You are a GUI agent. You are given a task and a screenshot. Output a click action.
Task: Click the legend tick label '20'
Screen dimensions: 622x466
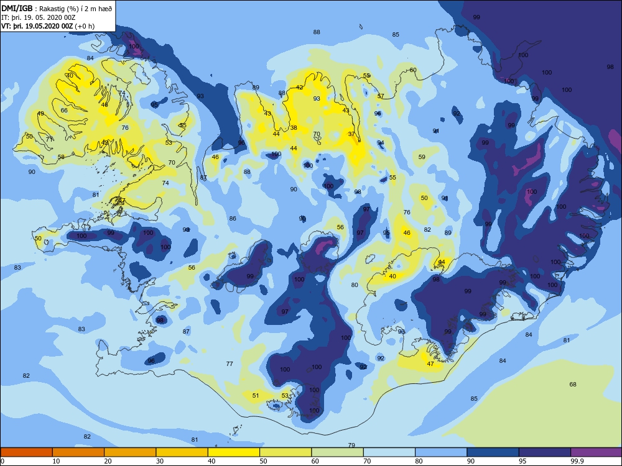pos(108,461)
